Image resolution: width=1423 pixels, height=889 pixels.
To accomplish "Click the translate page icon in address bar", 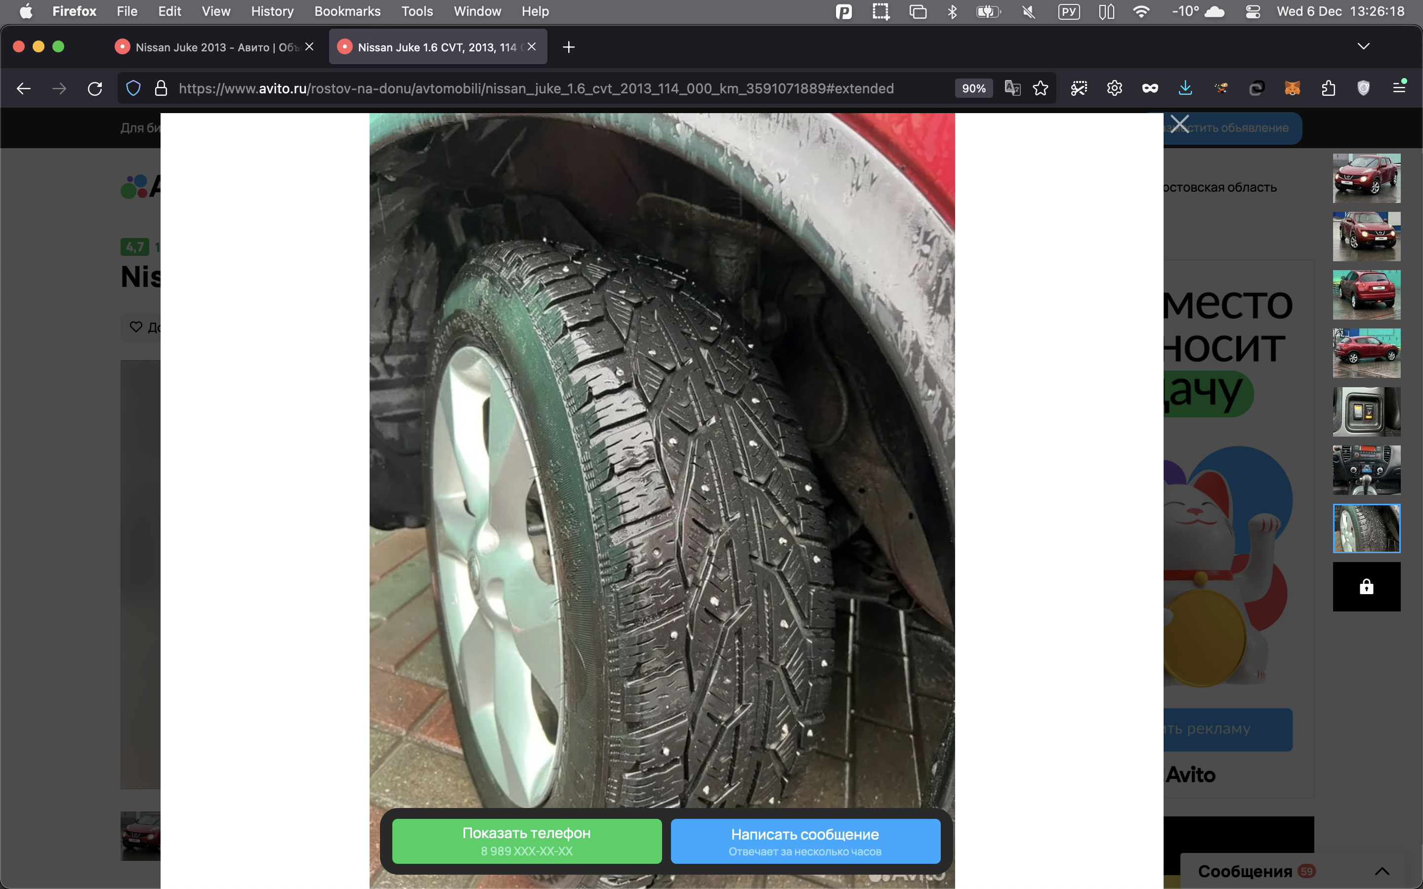I will pyautogui.click(x=1012, y=89).
